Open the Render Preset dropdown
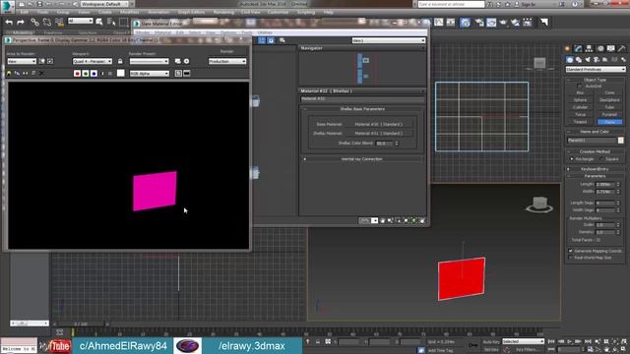 tap(149, 61)
